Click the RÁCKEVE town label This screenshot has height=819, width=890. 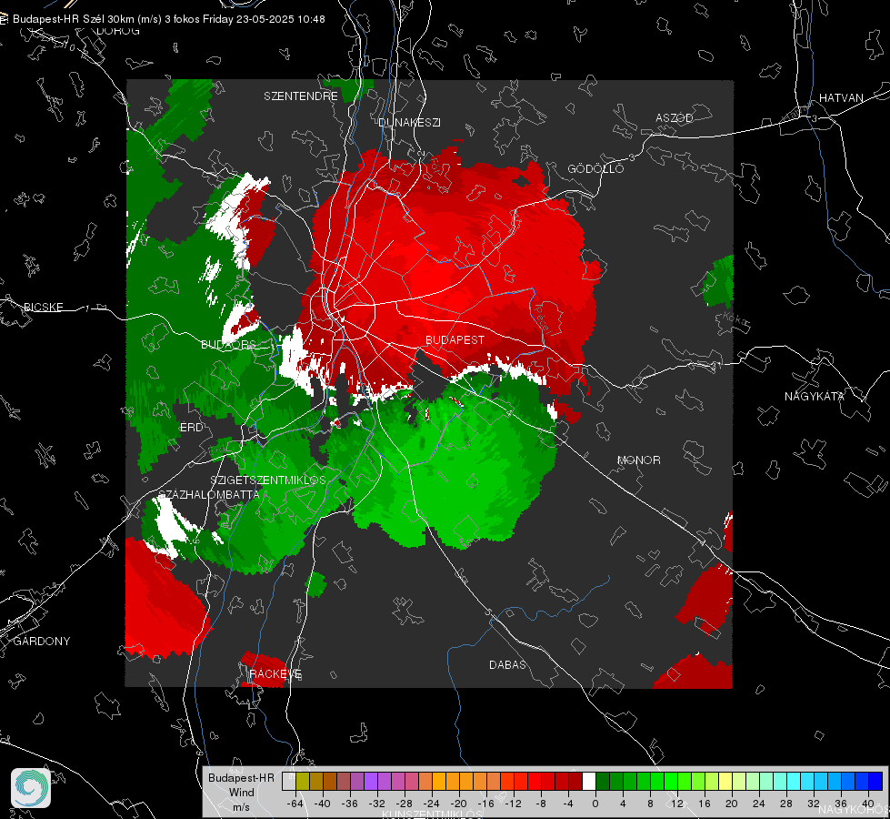click(275, 673)
